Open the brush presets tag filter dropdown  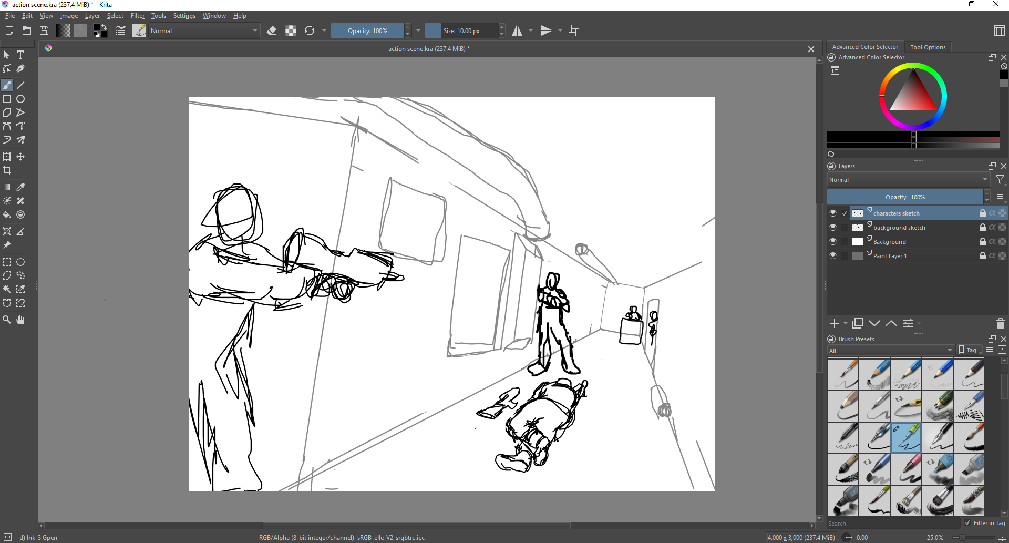890,351
